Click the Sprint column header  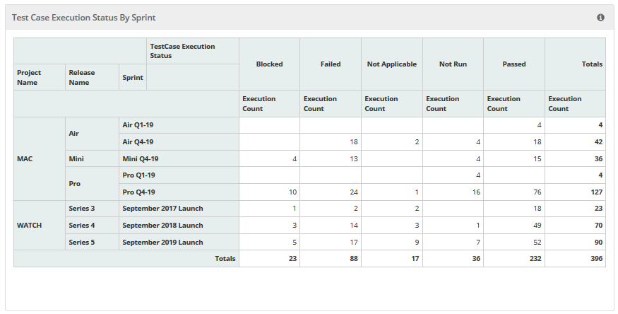pos(133,77)
